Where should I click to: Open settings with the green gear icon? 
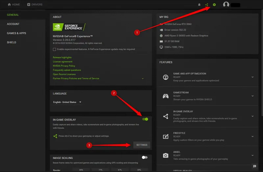click(x=214, y=5)
